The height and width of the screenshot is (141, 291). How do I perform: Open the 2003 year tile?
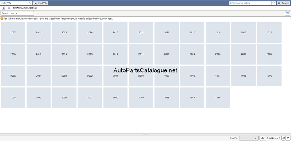64,76
